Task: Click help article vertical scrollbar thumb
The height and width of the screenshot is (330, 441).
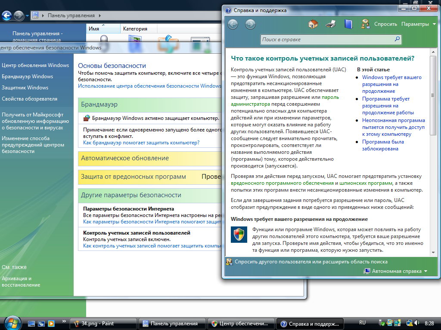Action: point(433,95)
